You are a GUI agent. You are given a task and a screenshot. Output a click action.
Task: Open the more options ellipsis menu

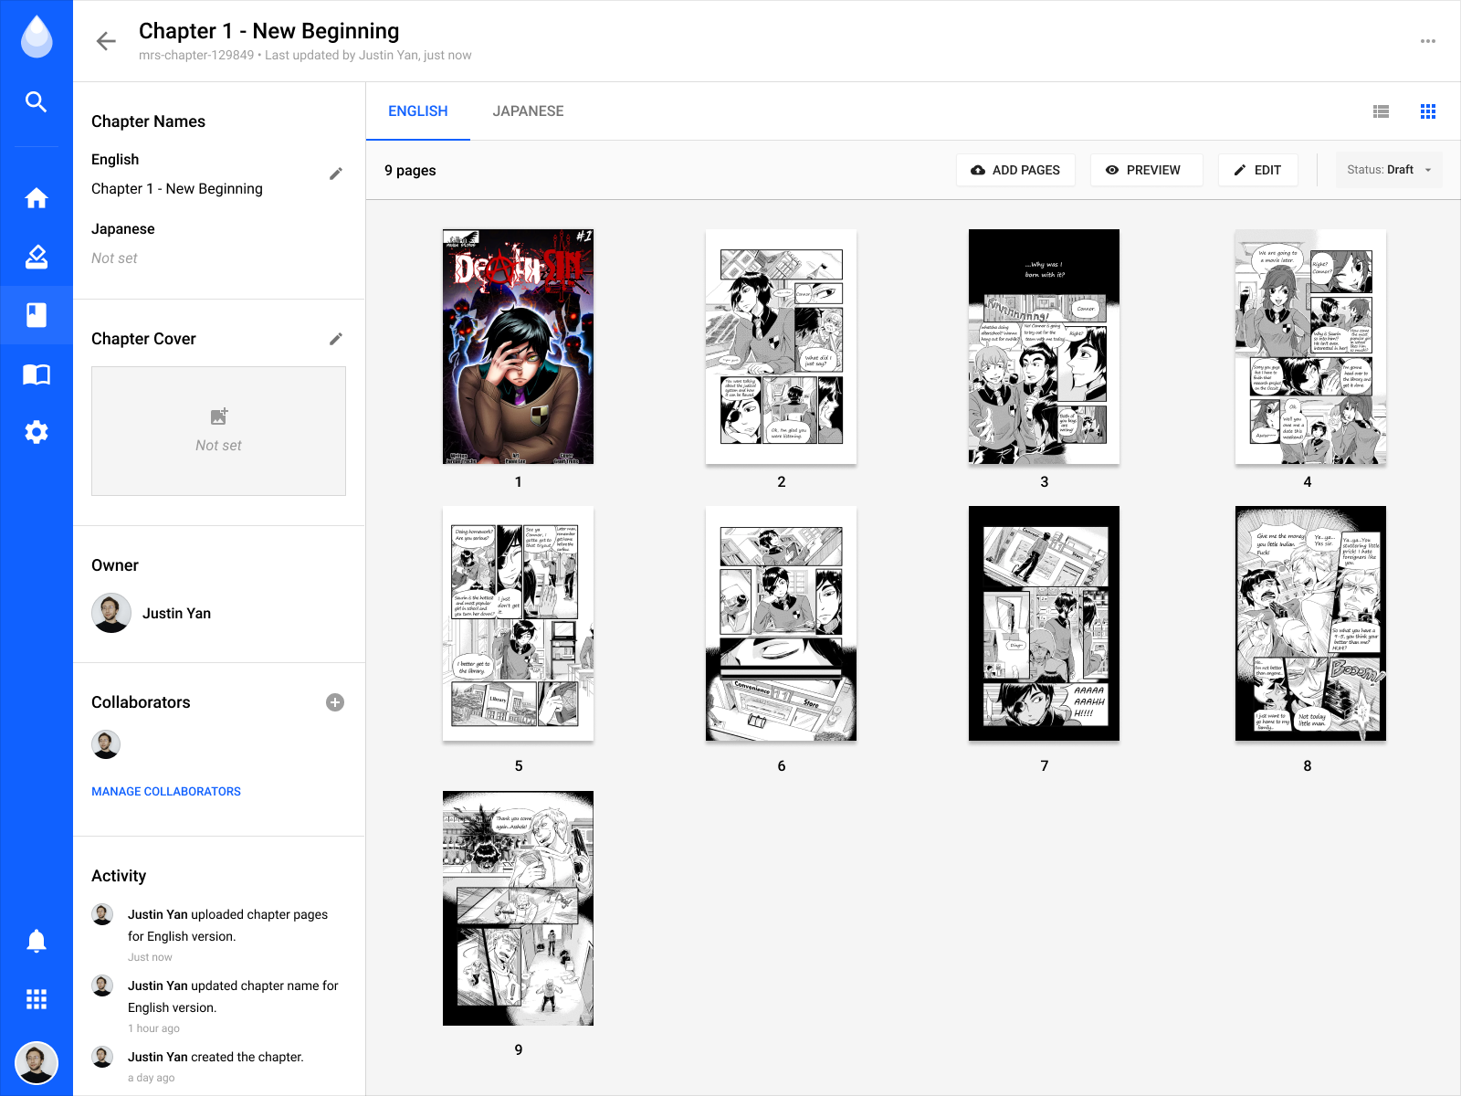tap(1428, 41)
